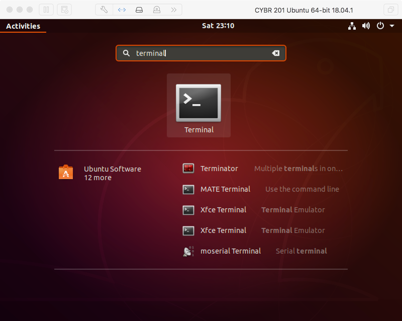Screen dimensions: 402x321
Task: Click the volume speaker icon
Action: (366, 26)
